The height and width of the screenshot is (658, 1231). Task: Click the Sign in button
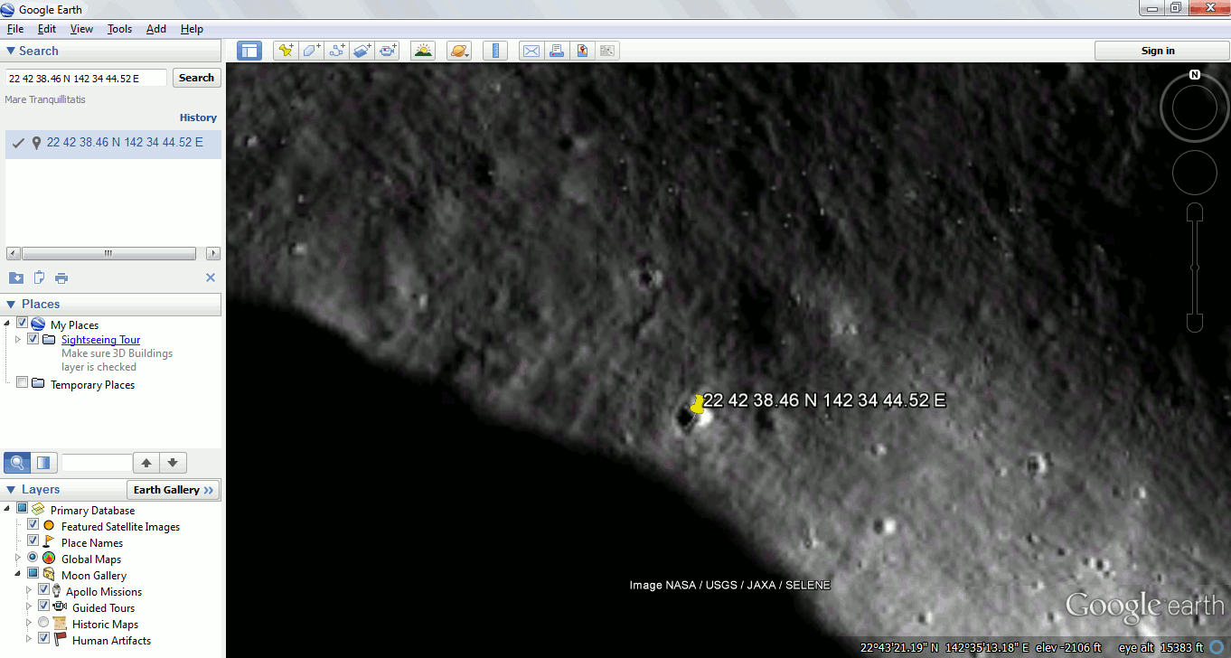1158,51
